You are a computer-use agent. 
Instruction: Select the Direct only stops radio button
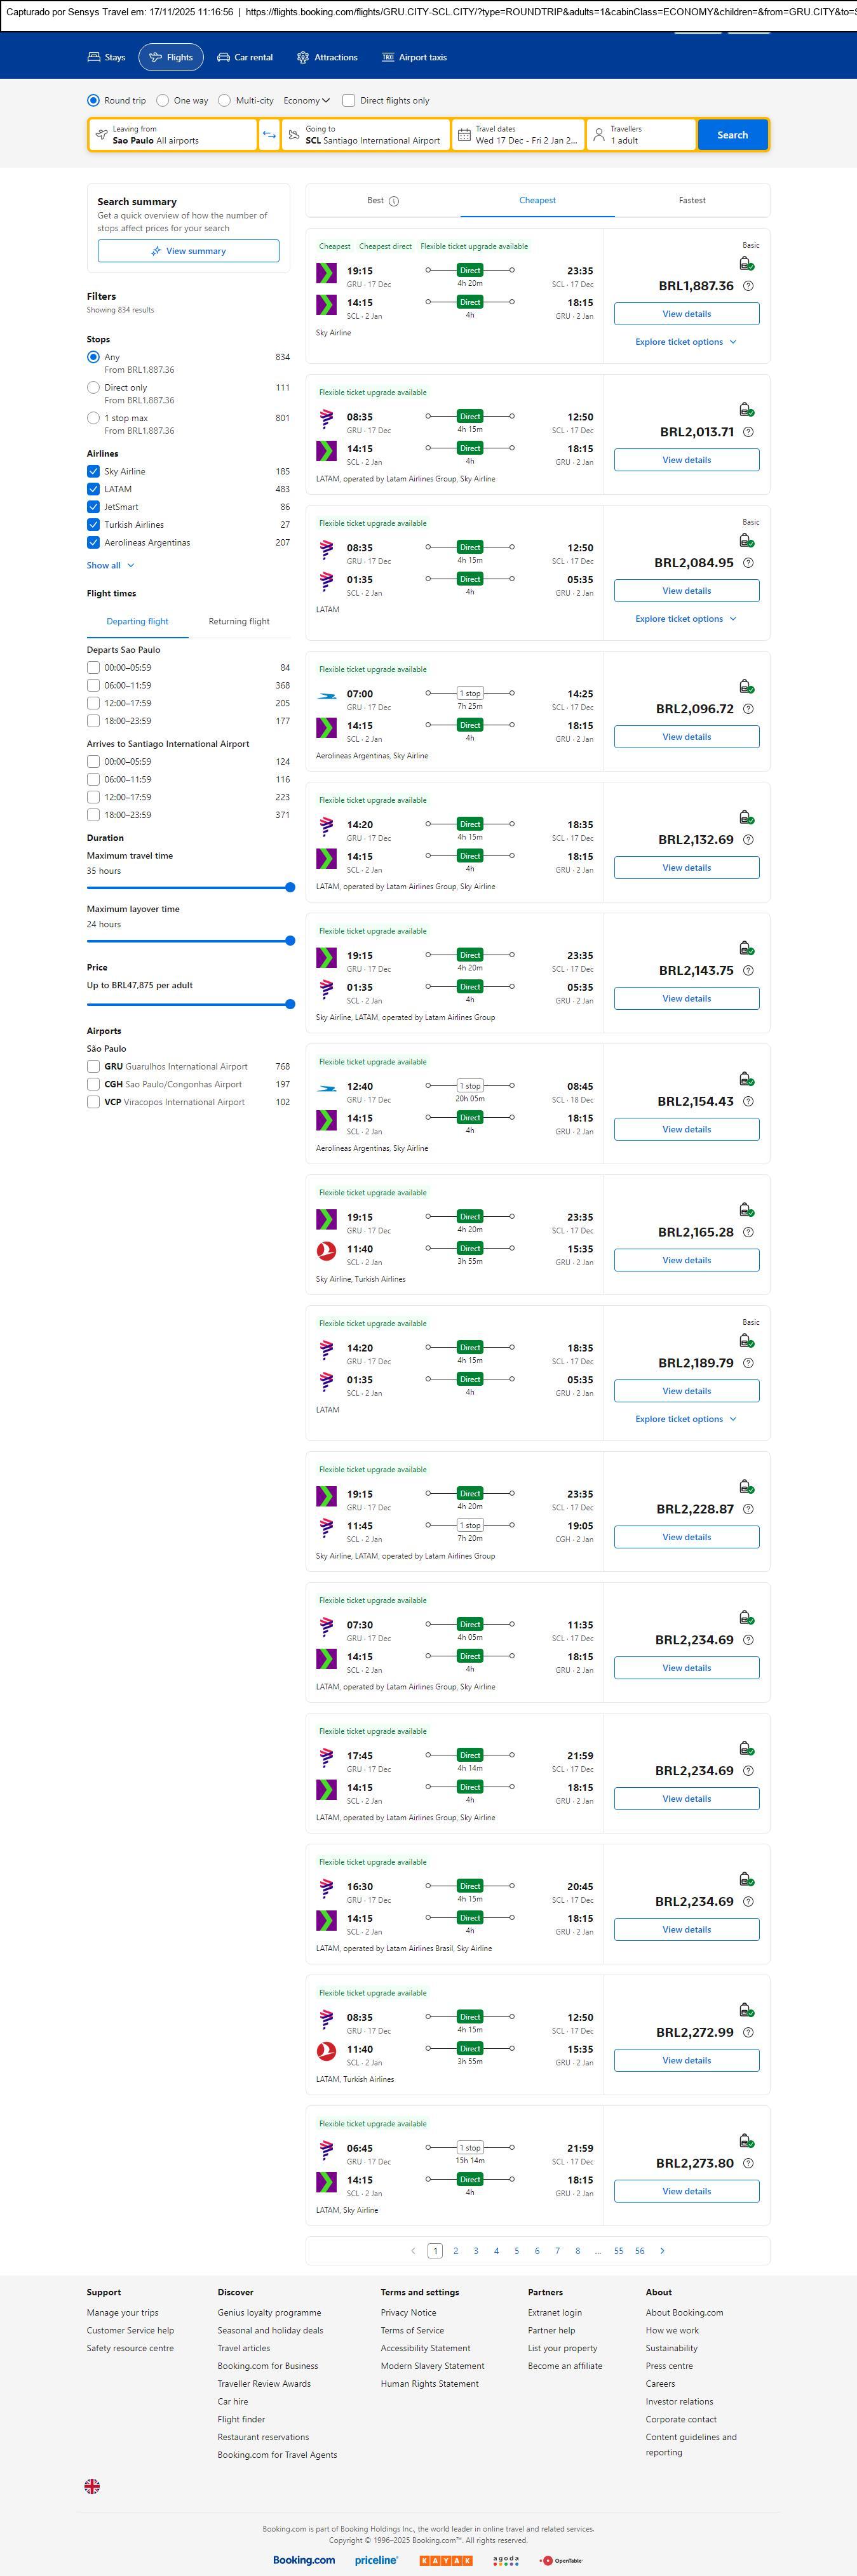click(93, 388)
